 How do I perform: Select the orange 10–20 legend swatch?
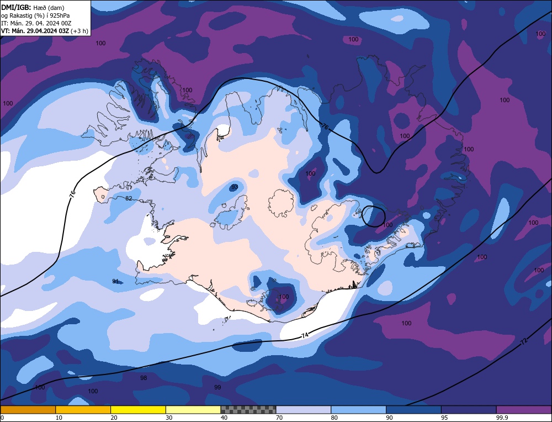click(x=83, y=410)
